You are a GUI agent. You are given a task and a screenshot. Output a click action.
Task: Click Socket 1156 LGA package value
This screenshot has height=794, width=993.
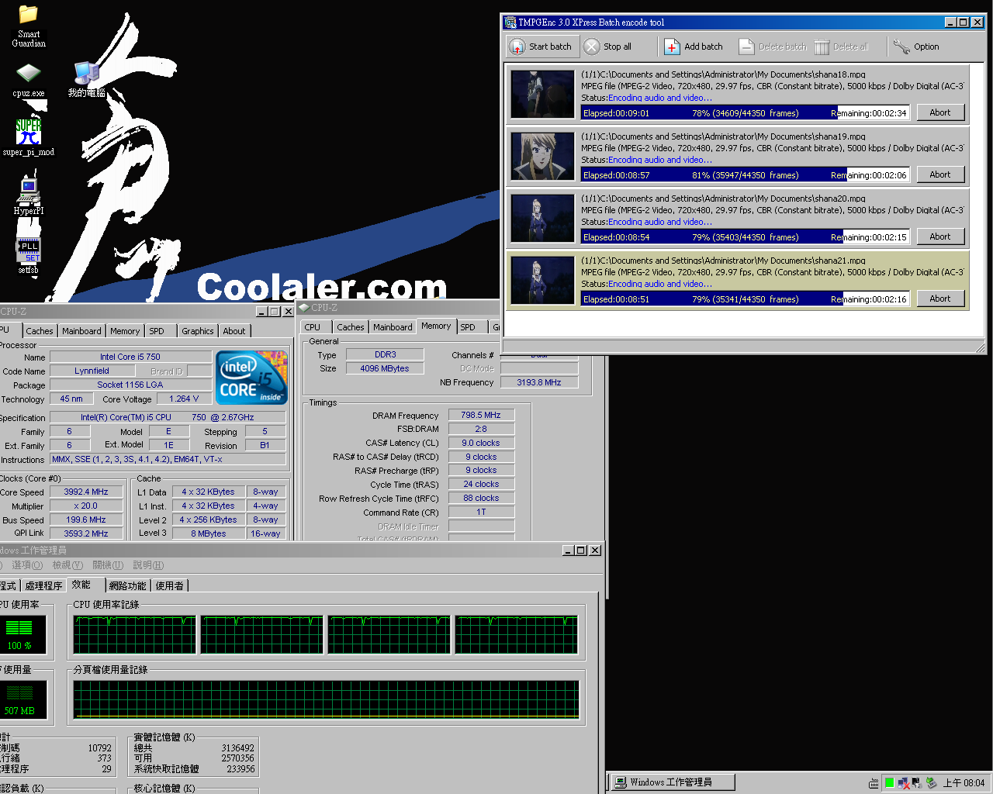[x=130, y=385]
